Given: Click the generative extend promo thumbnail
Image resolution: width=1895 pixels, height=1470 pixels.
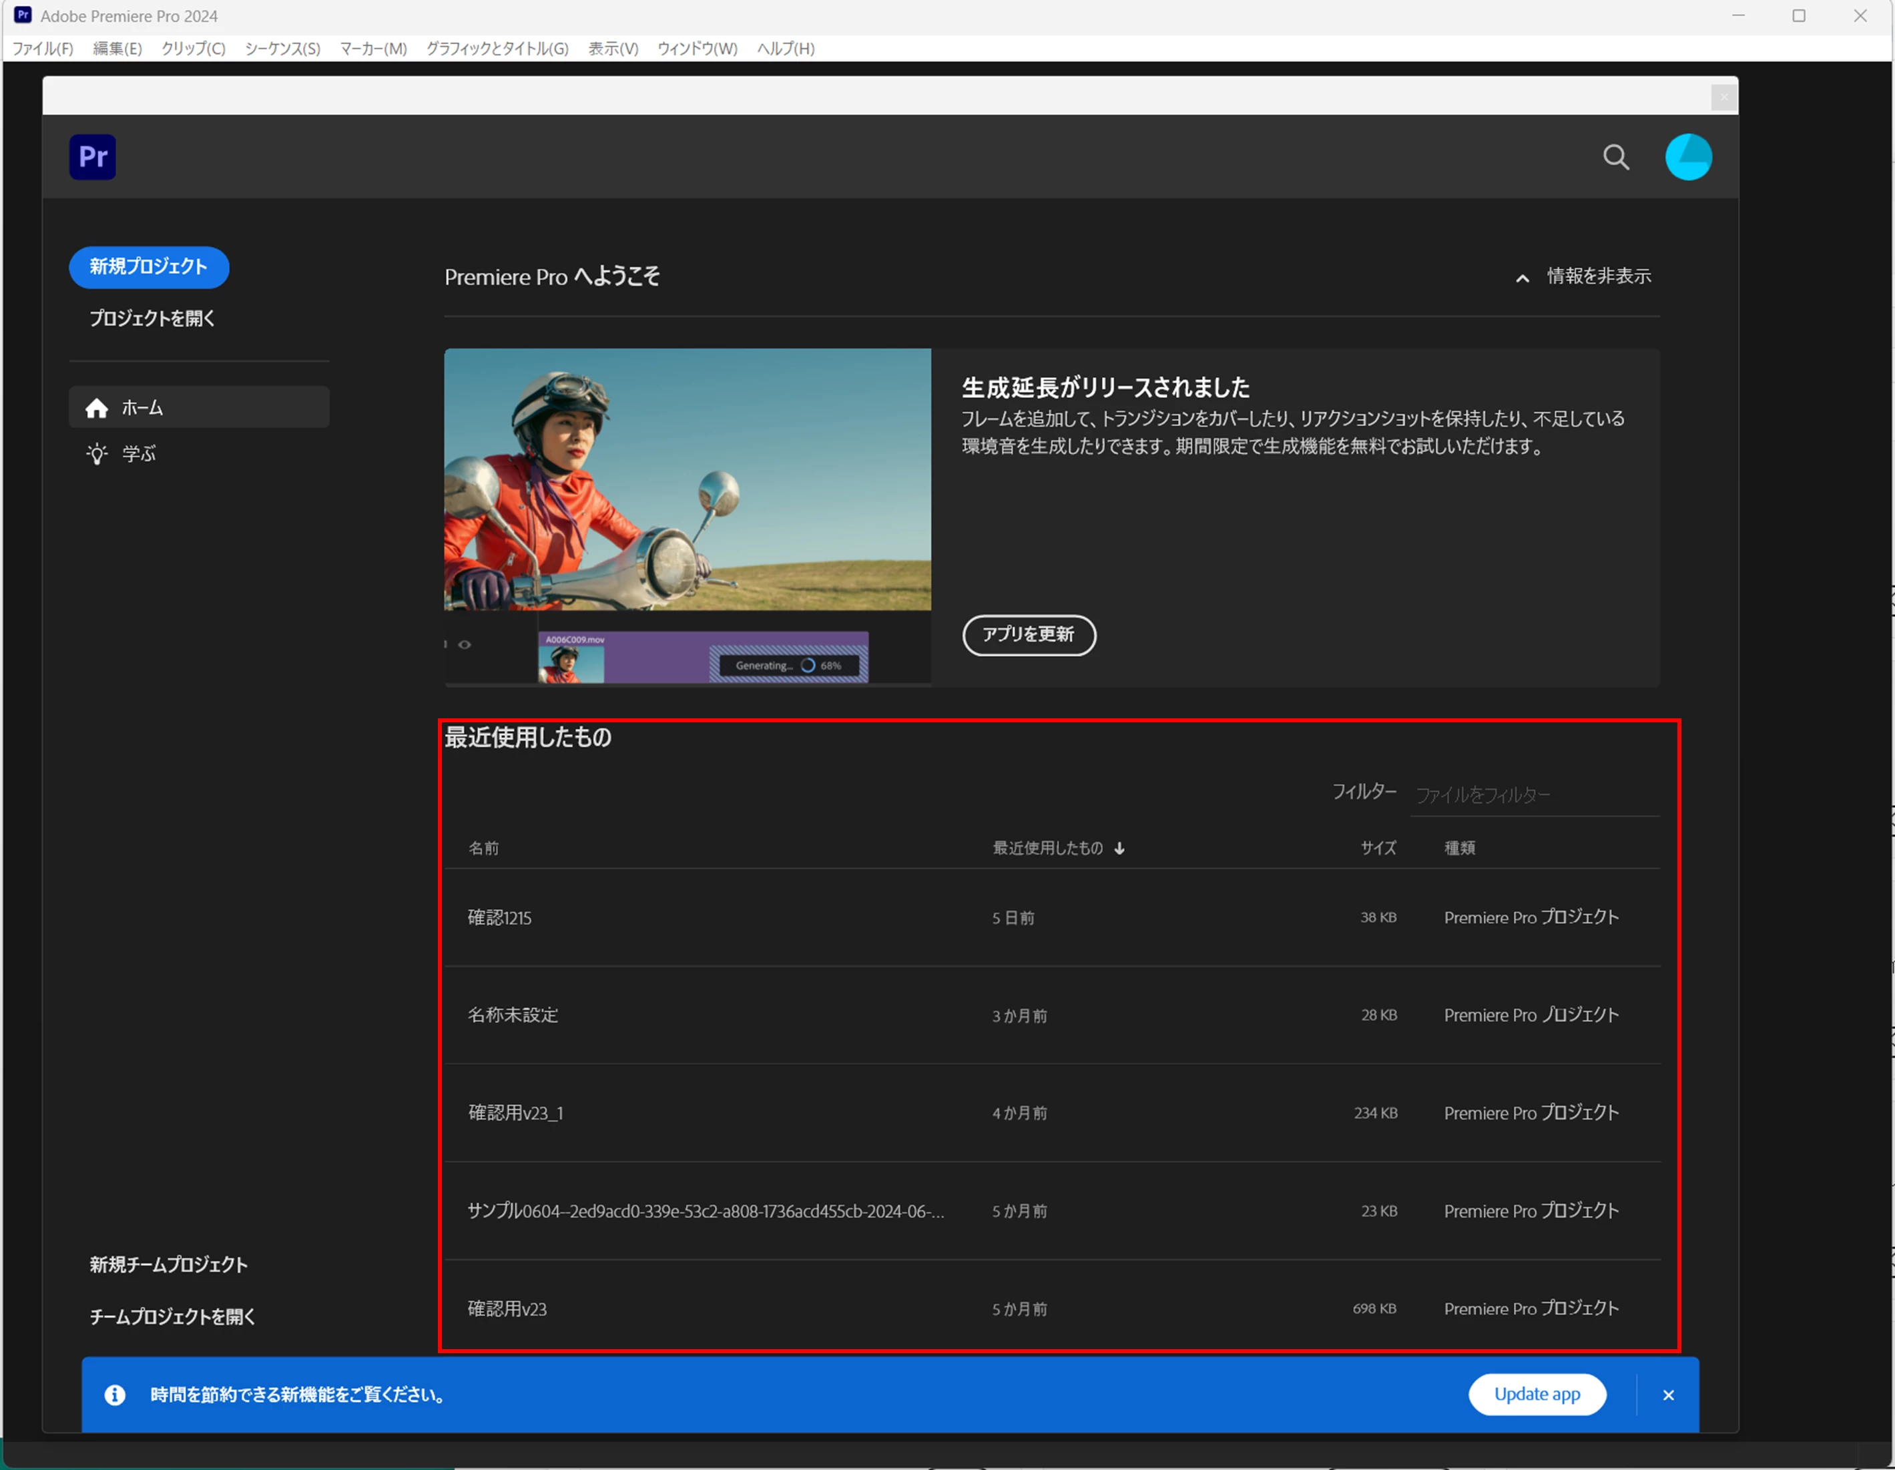Looking at the screenshot, I should coord(688,517).
